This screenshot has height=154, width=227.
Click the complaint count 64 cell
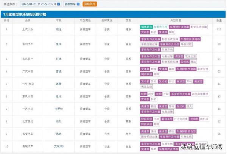219,59
